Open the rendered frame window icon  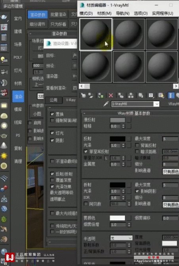(4, 27)
